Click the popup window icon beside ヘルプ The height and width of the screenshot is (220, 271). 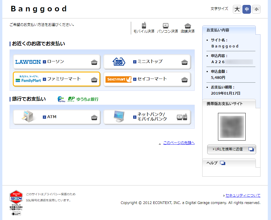[x=223, y=163]
